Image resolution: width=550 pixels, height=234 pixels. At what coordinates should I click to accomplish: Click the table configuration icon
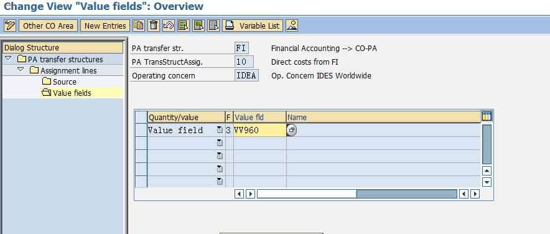click(x=487, y=116)
